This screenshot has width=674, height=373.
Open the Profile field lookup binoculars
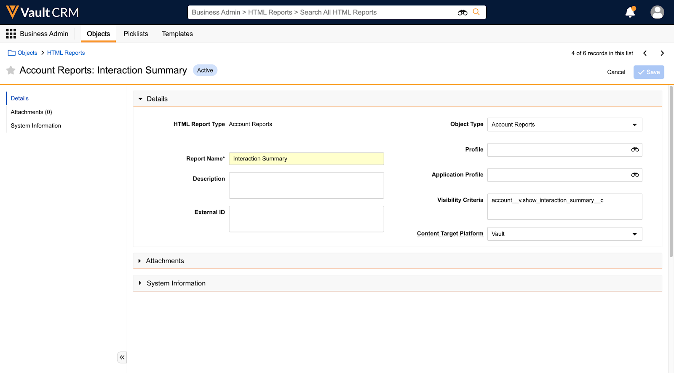[634, 150]
